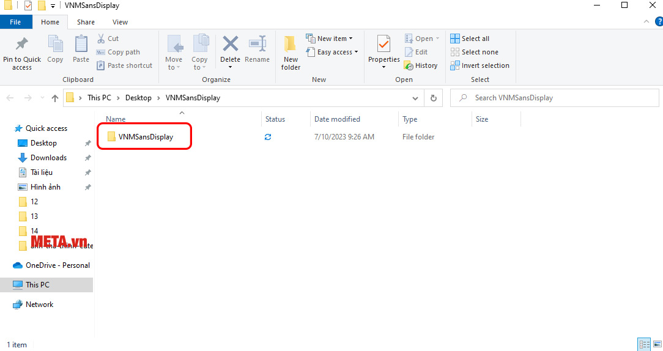Click the Search VNMSansDisplay box
The width and height of the screenshot is (663, 351).
pyautogui.click(x=554, y=98)
